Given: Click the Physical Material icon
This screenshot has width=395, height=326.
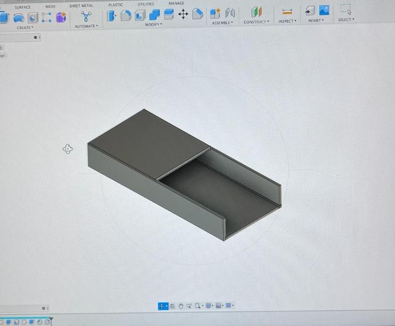Looking at the screenshot, I should pos(197,14).
